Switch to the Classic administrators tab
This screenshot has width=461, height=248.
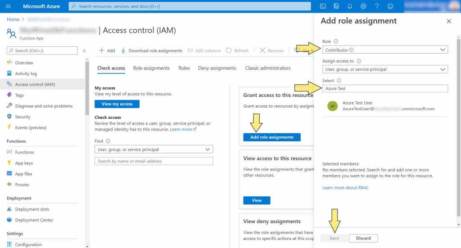[267, 68]
